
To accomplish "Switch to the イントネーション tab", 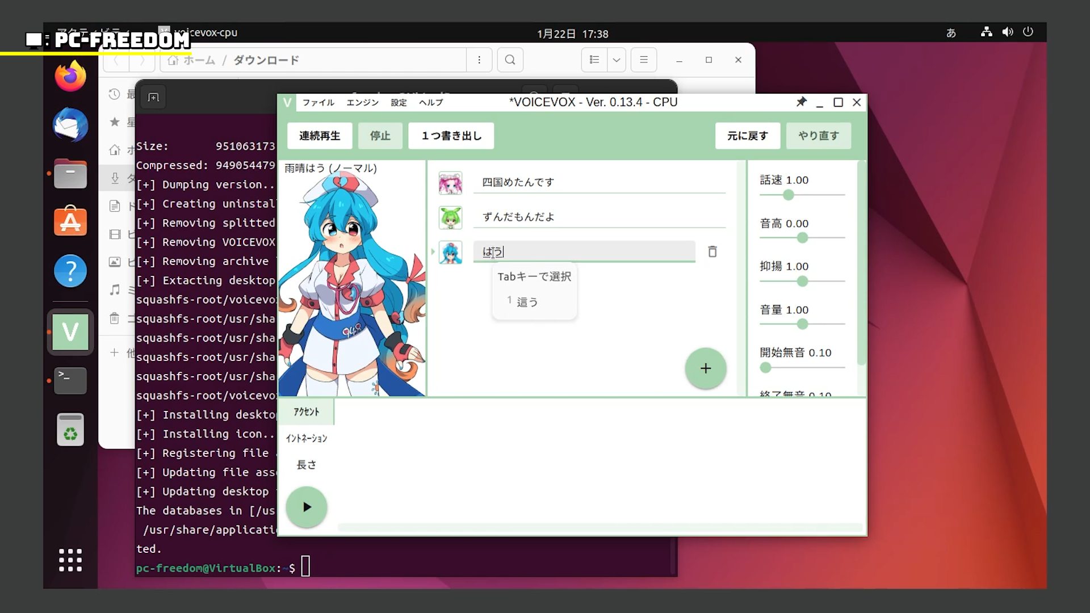I will click(x=306, y=438).
